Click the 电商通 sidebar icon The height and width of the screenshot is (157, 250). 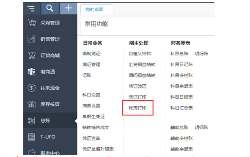click(x=31, y=72)
